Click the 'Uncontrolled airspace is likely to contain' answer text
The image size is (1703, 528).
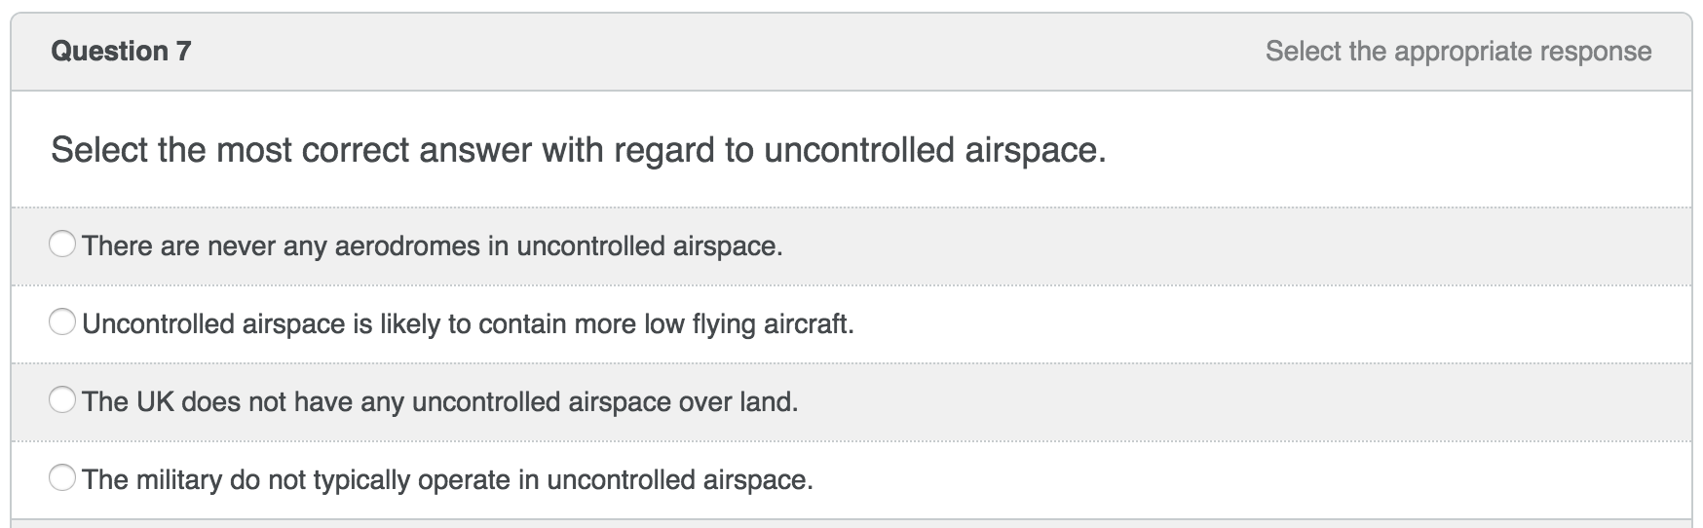click(468, 323)
